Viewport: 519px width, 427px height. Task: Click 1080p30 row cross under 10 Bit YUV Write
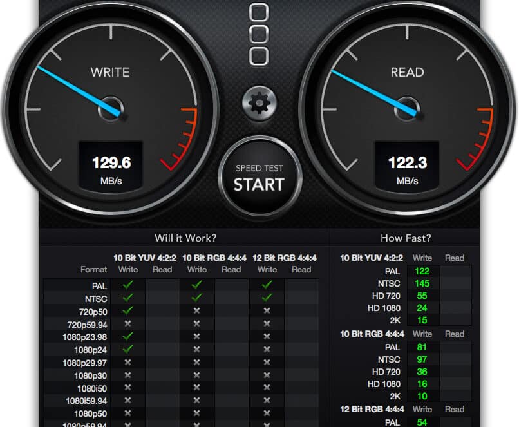127,375
